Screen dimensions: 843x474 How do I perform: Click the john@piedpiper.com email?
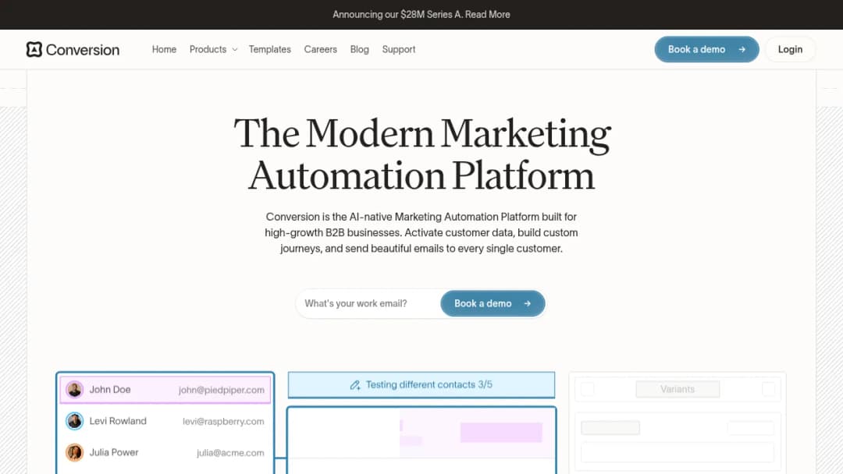pos(222,391)
